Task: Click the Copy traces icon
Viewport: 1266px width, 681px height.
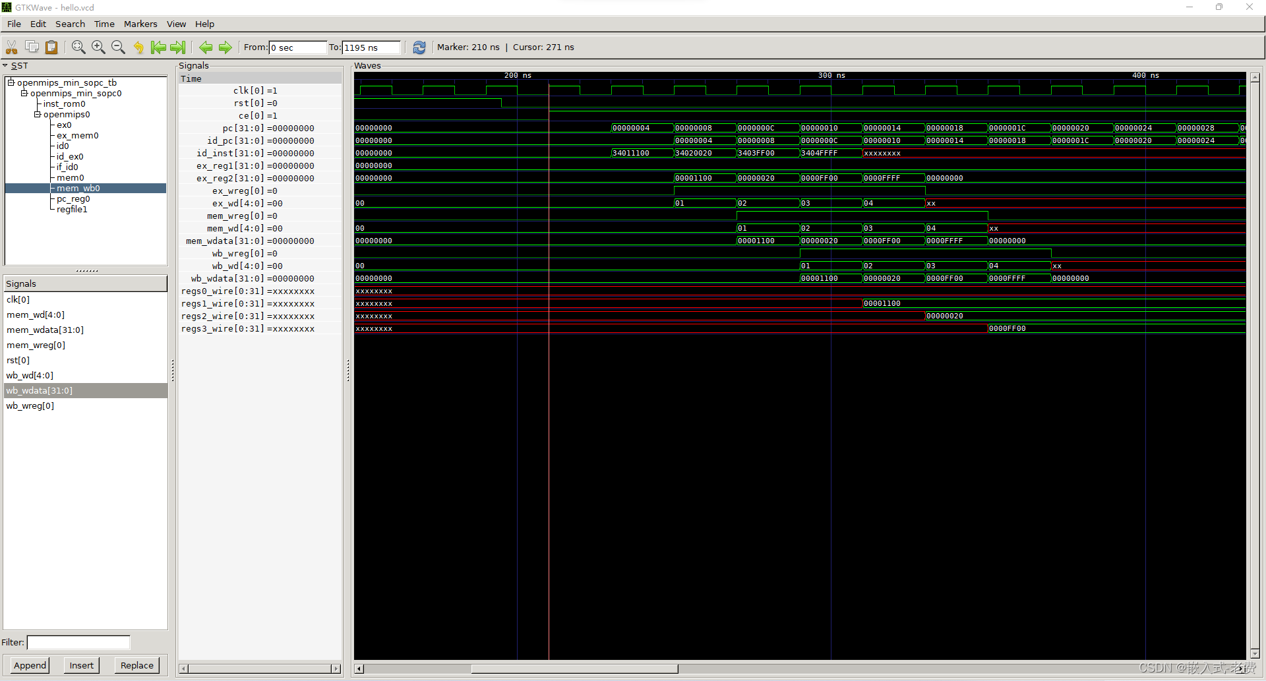Action: pos(32,47)
